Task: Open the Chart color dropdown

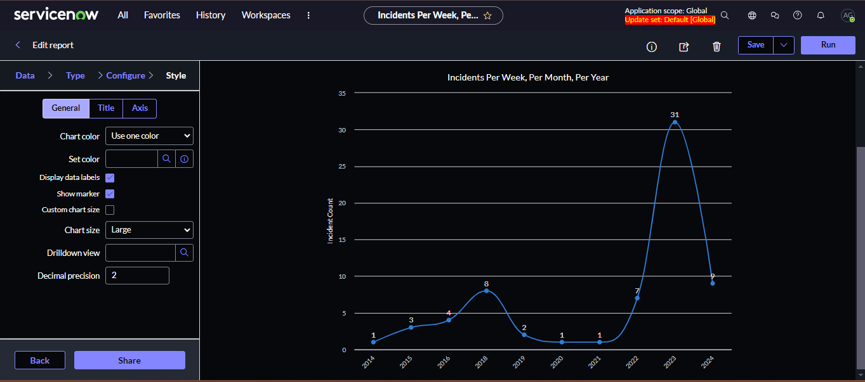Action: point(149,136)
